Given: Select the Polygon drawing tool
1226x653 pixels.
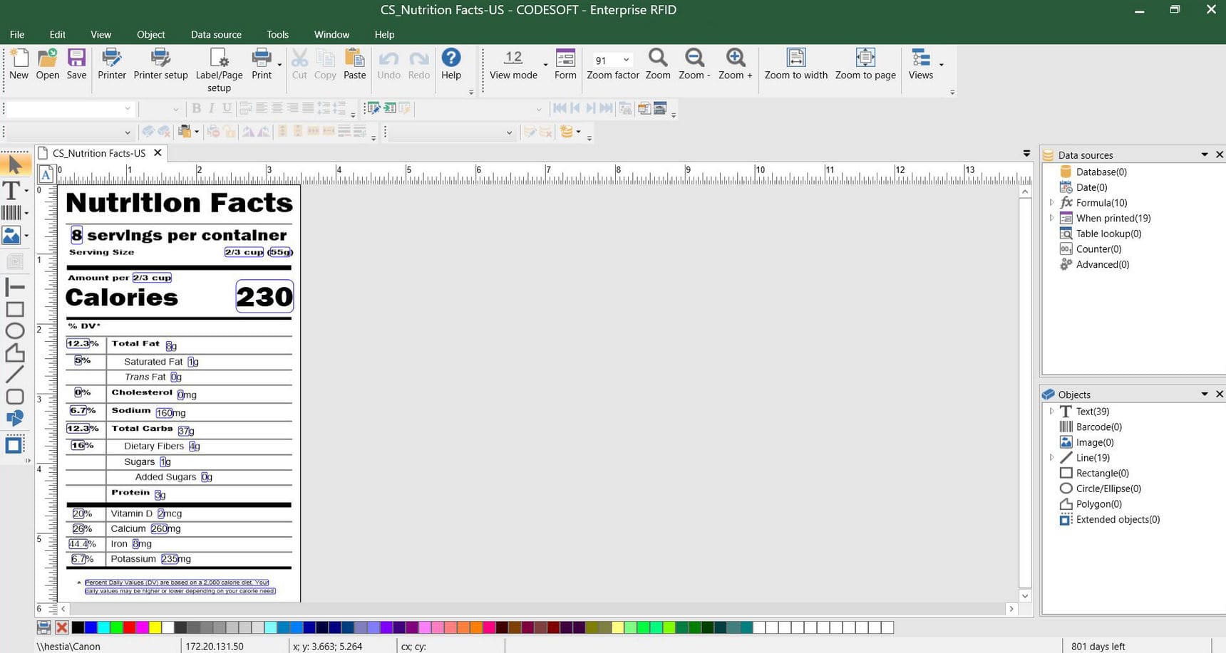Looking at the screenshot, I should 12,354.
